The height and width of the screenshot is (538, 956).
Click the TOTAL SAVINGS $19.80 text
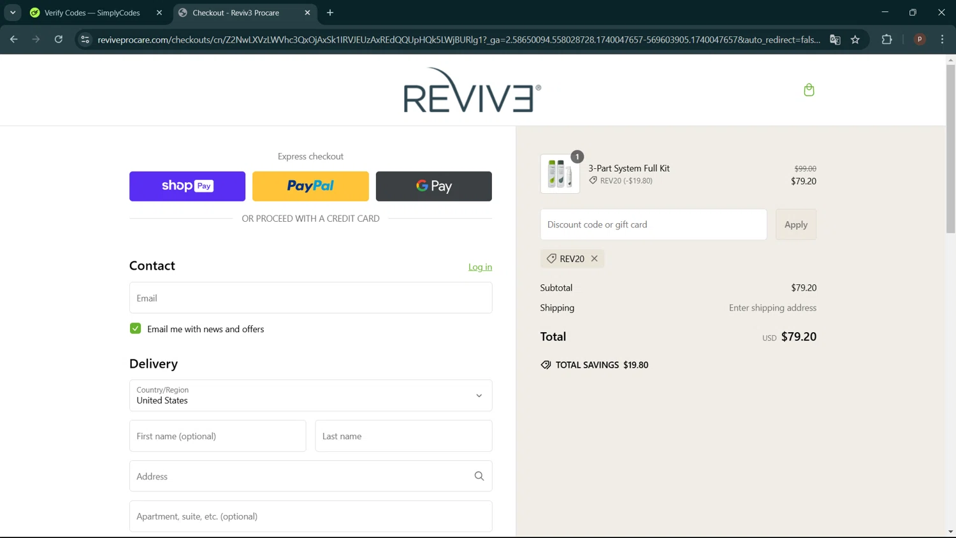[602, 365]
